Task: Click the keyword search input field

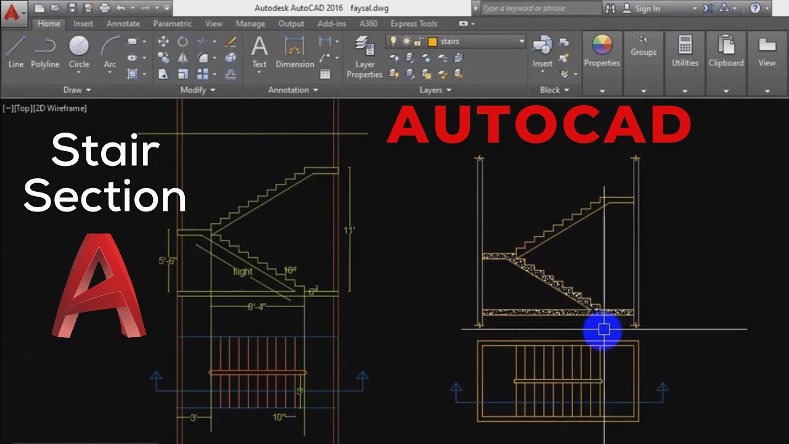Action: [541, 8]
